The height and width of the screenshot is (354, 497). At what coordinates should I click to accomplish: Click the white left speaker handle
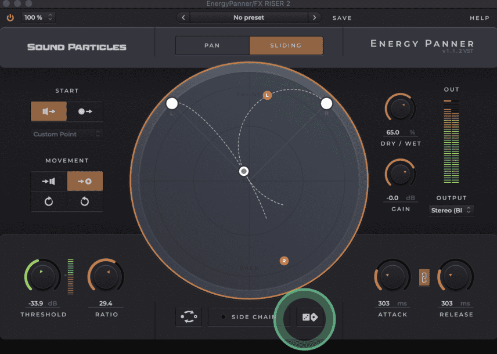click(172, 103)
